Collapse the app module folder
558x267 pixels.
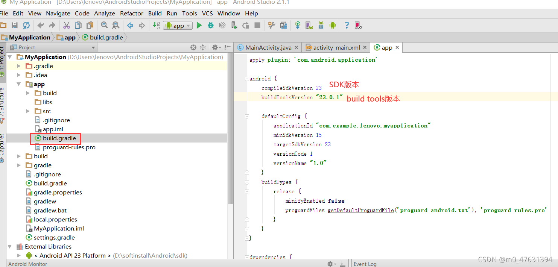click(x=19, y=84)
